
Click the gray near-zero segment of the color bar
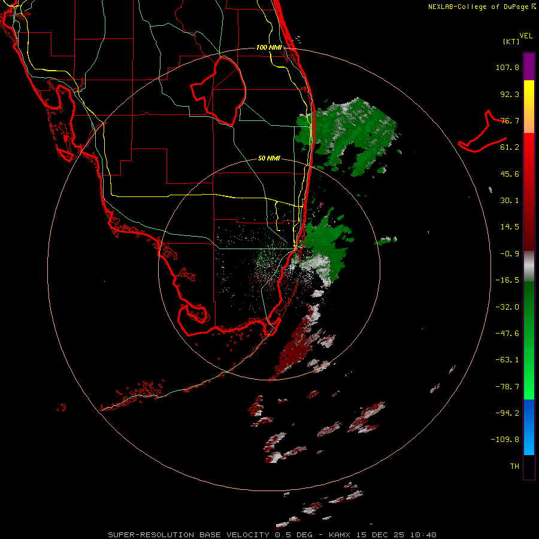(529, 267)
